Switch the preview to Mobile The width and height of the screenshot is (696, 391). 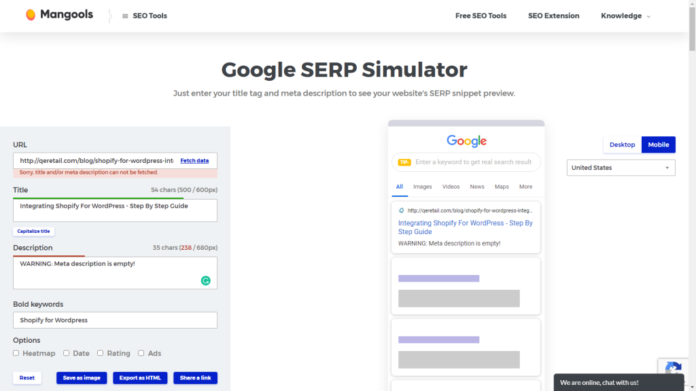(658, 145)
